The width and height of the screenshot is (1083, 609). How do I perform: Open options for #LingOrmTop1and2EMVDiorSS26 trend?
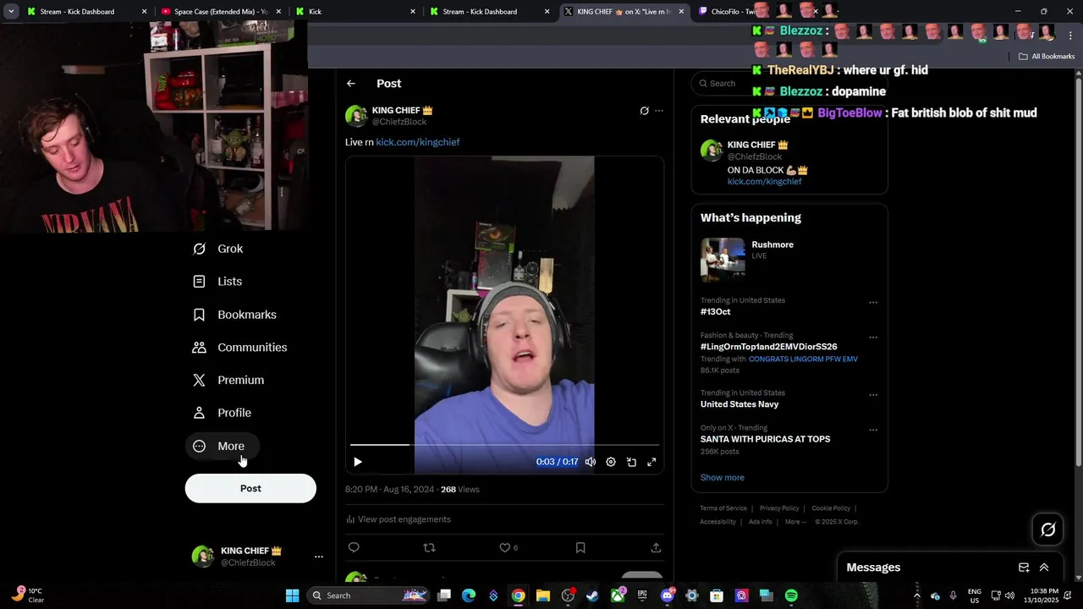(873, 337)
